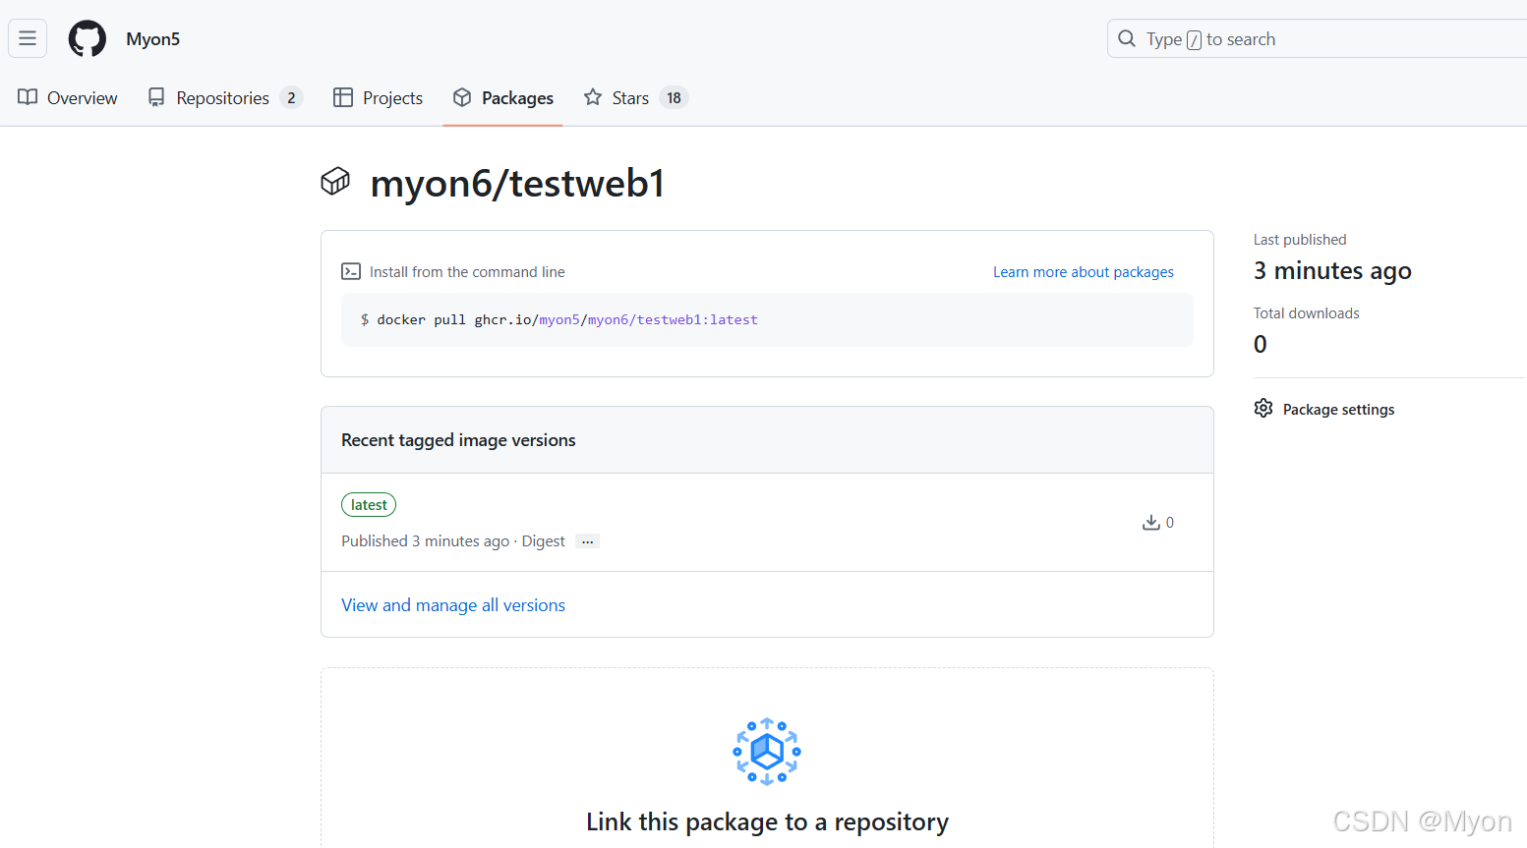Click the Recent tagged image versions heading
1527x848 pixels.
[458, 440]
